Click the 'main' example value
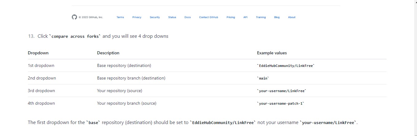The width and height of the screenshot is (417, 136). [263, 78]
